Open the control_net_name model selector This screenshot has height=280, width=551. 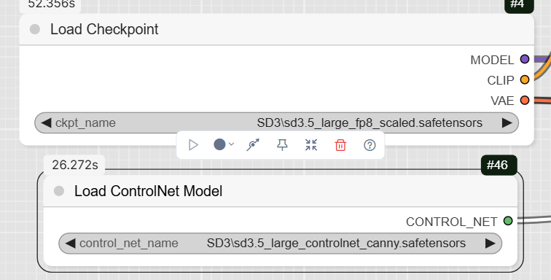tap(280, 243)
